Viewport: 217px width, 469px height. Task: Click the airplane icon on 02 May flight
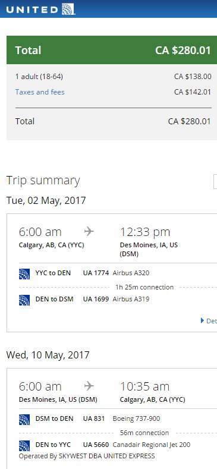coord(89,231)
